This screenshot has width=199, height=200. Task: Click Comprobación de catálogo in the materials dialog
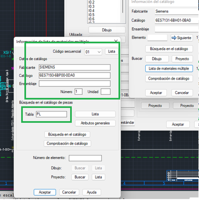pos(67,143)
